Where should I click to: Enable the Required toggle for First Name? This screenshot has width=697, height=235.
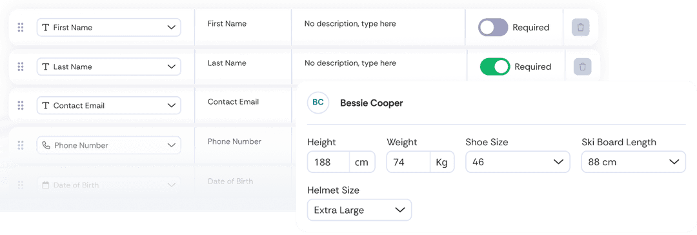point(493,27)
